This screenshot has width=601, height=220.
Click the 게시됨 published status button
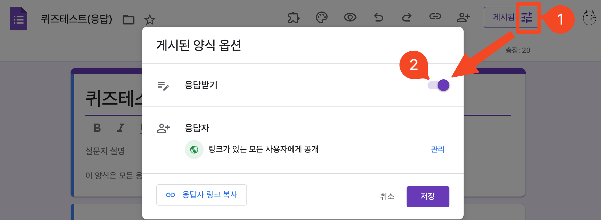point(503,17)
